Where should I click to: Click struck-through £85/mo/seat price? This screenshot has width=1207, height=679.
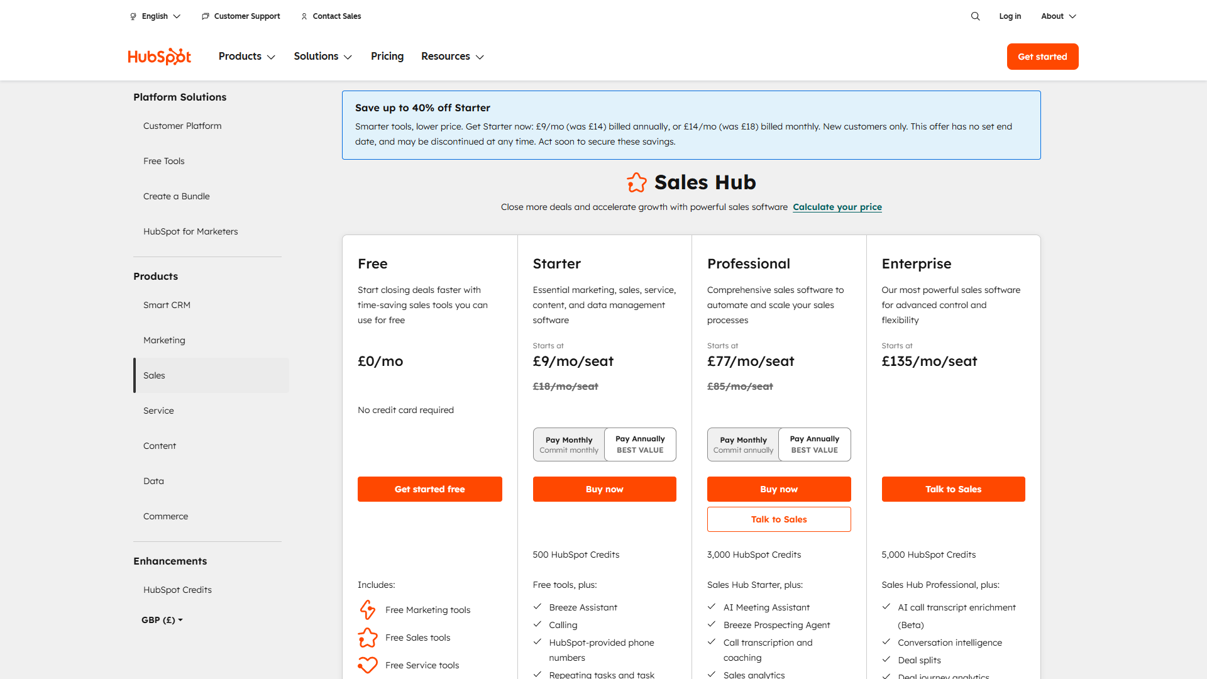740,386
